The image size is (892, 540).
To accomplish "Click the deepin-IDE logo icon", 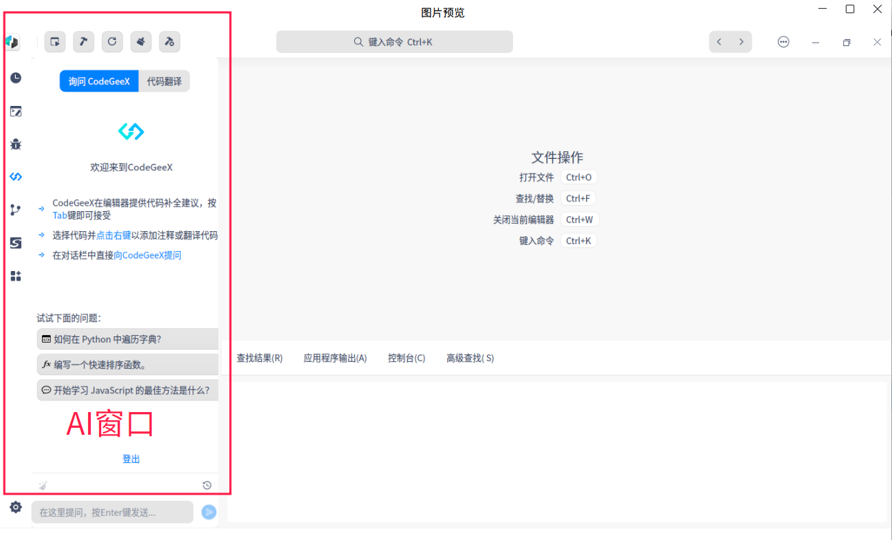I will pos(12,42).
